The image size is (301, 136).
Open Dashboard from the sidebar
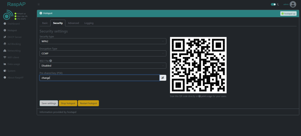point(13,24)
